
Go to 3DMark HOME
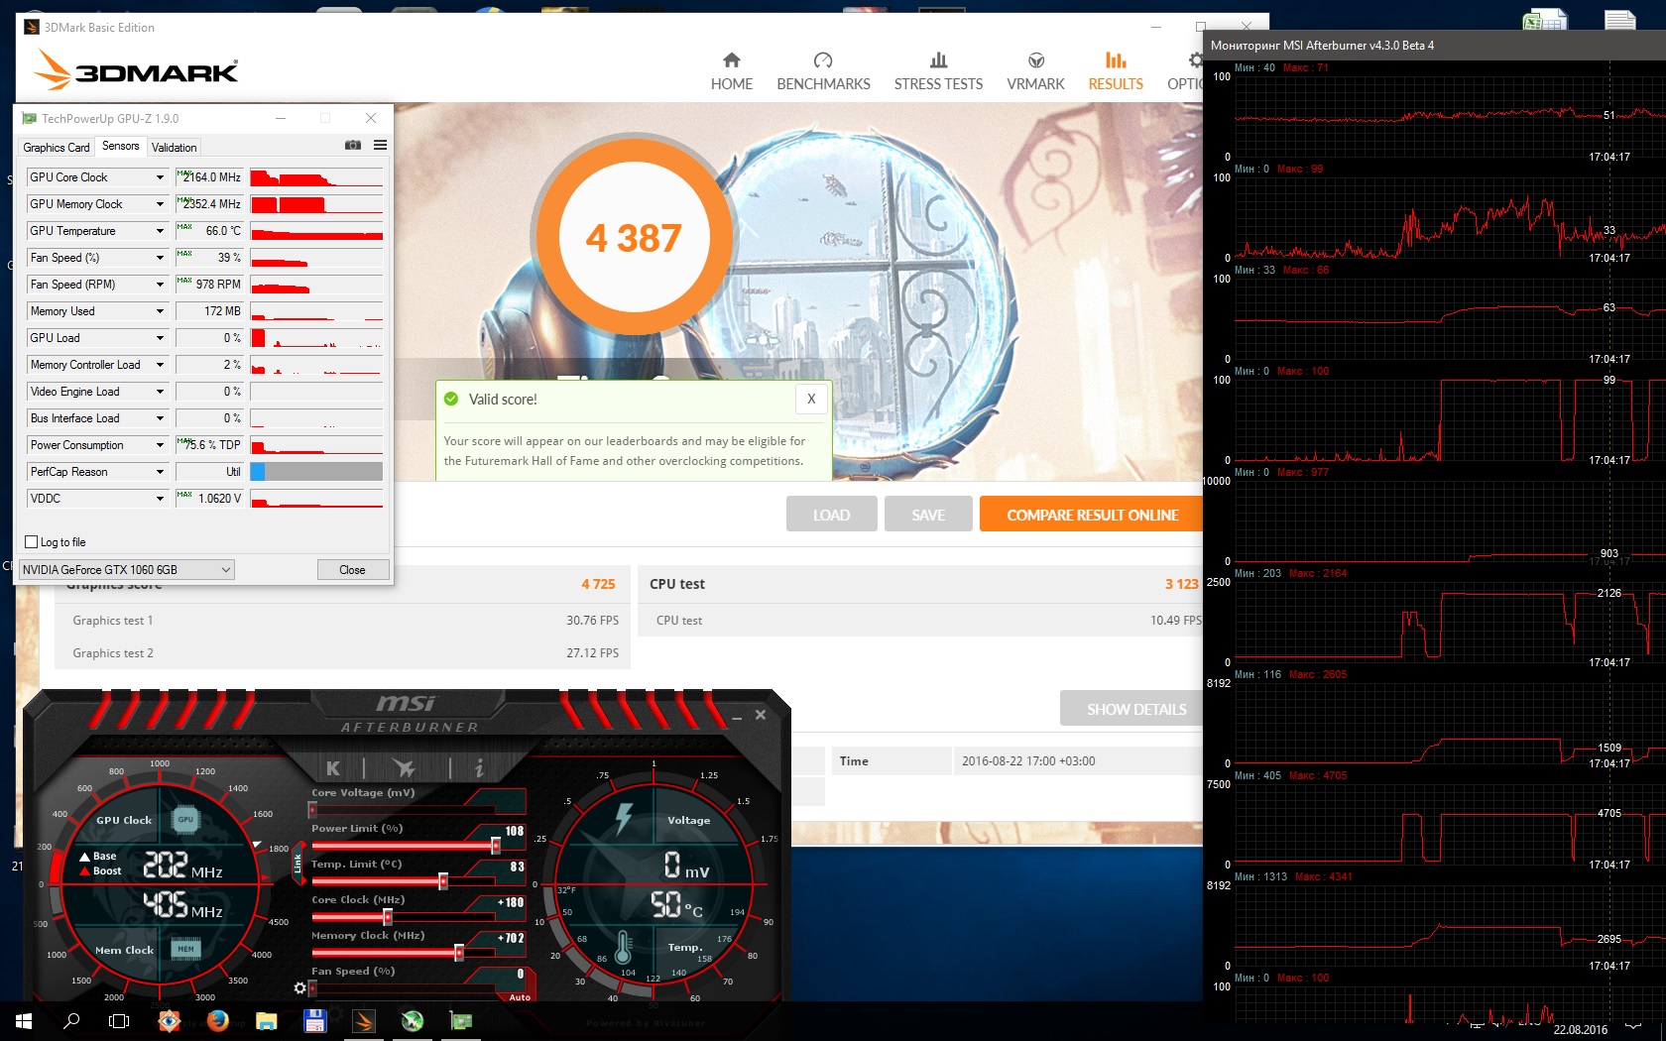(732, 71)
